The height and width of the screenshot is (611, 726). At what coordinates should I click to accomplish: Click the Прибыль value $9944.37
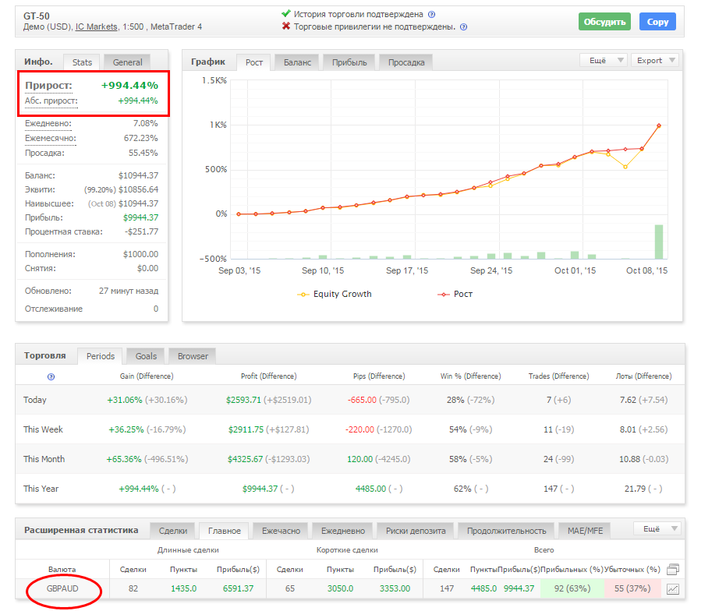(140, 217)
